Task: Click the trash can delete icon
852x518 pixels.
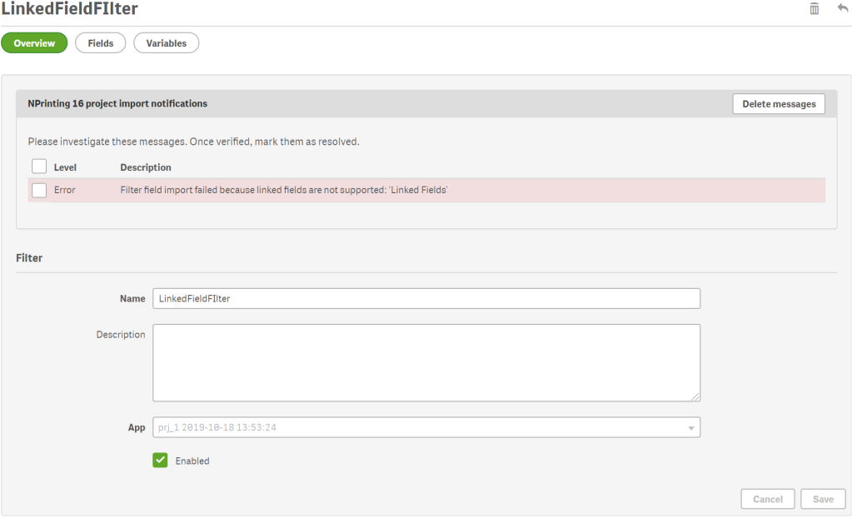Action: tap(814, 8)
